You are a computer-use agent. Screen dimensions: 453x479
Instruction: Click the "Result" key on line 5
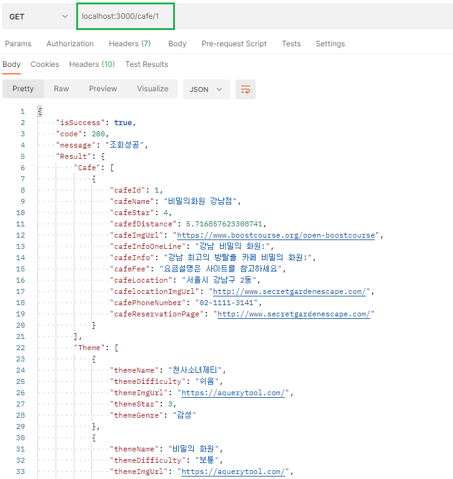click(x=74, y=156)
